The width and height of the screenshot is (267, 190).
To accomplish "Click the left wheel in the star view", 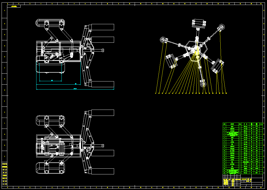I will point(163,40).
